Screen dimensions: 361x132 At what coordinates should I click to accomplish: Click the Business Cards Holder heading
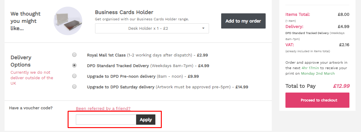coord(124,12)
